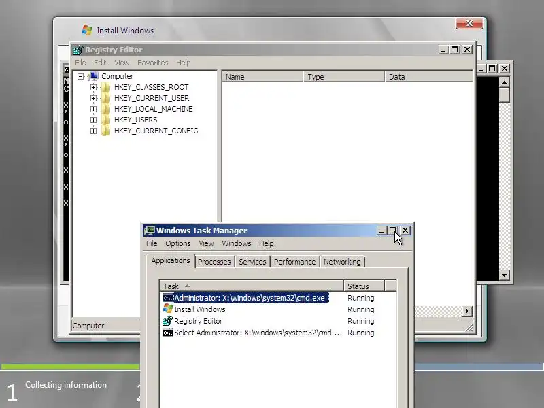Click the Select Administrator cmd task icon
The width and height of the screenshot is (544, 408).
(167, 333)
